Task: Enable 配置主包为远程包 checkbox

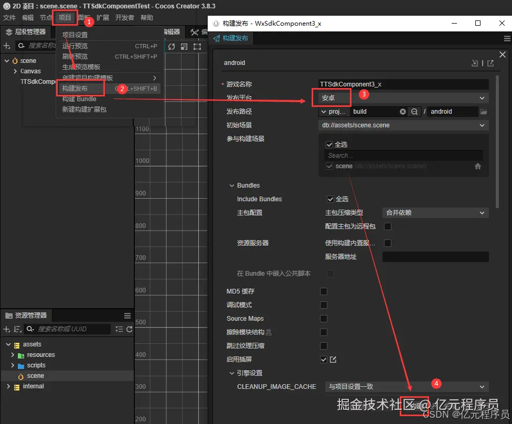Action: [388, 226]
